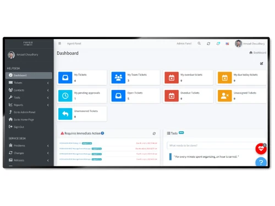Select Dashboard in the sidebar

[29, 75]
